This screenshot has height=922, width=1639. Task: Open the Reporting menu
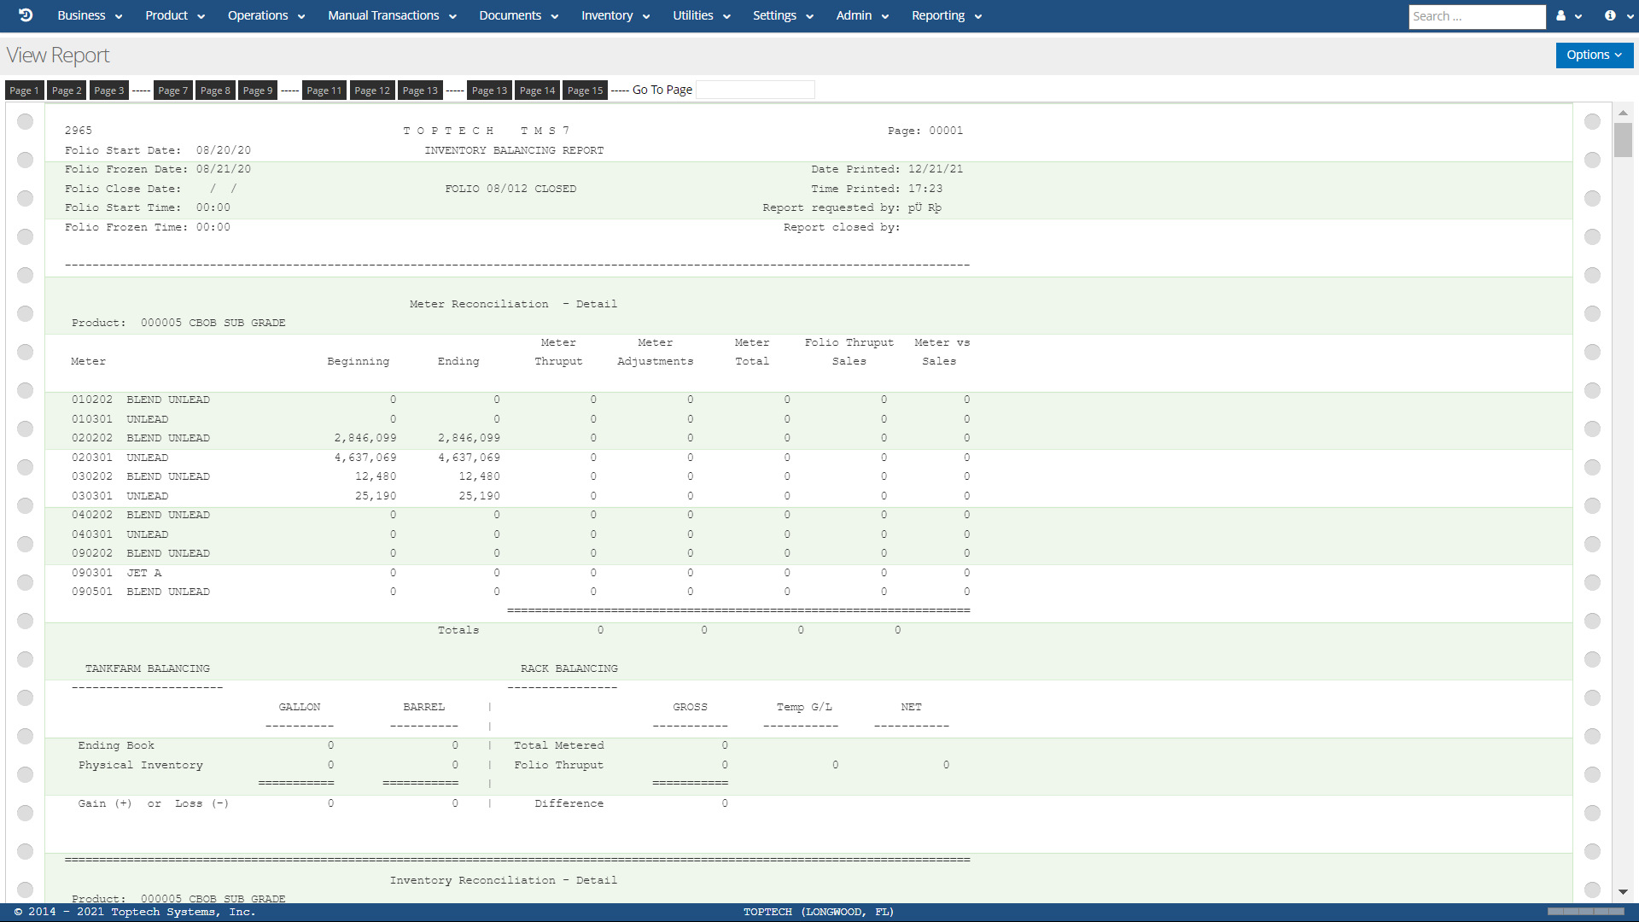pos(947,15)
